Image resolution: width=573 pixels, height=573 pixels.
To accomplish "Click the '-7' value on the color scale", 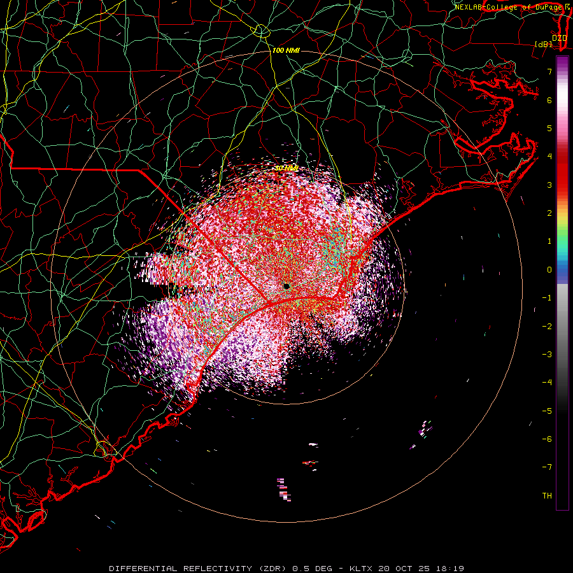I will click(547, 467).
